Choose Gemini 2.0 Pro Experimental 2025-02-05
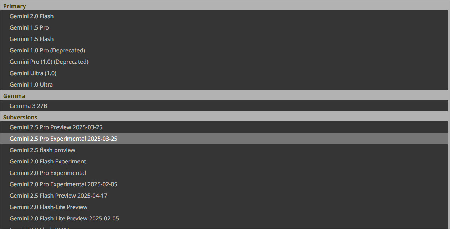This screenshot has height=229, width=450. 63,184
